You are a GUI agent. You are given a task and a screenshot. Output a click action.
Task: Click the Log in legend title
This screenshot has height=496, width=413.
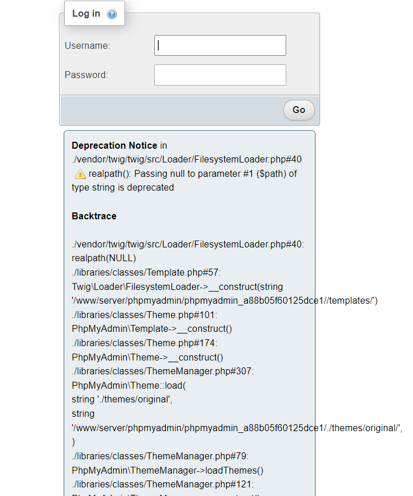click(86, 13)
